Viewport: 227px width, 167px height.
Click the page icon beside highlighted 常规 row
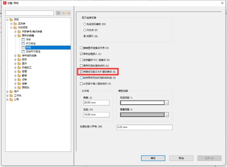pyautogui.click(x=23, y=48)
